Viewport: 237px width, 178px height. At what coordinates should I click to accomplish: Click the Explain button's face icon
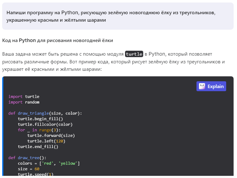point(202,86)
